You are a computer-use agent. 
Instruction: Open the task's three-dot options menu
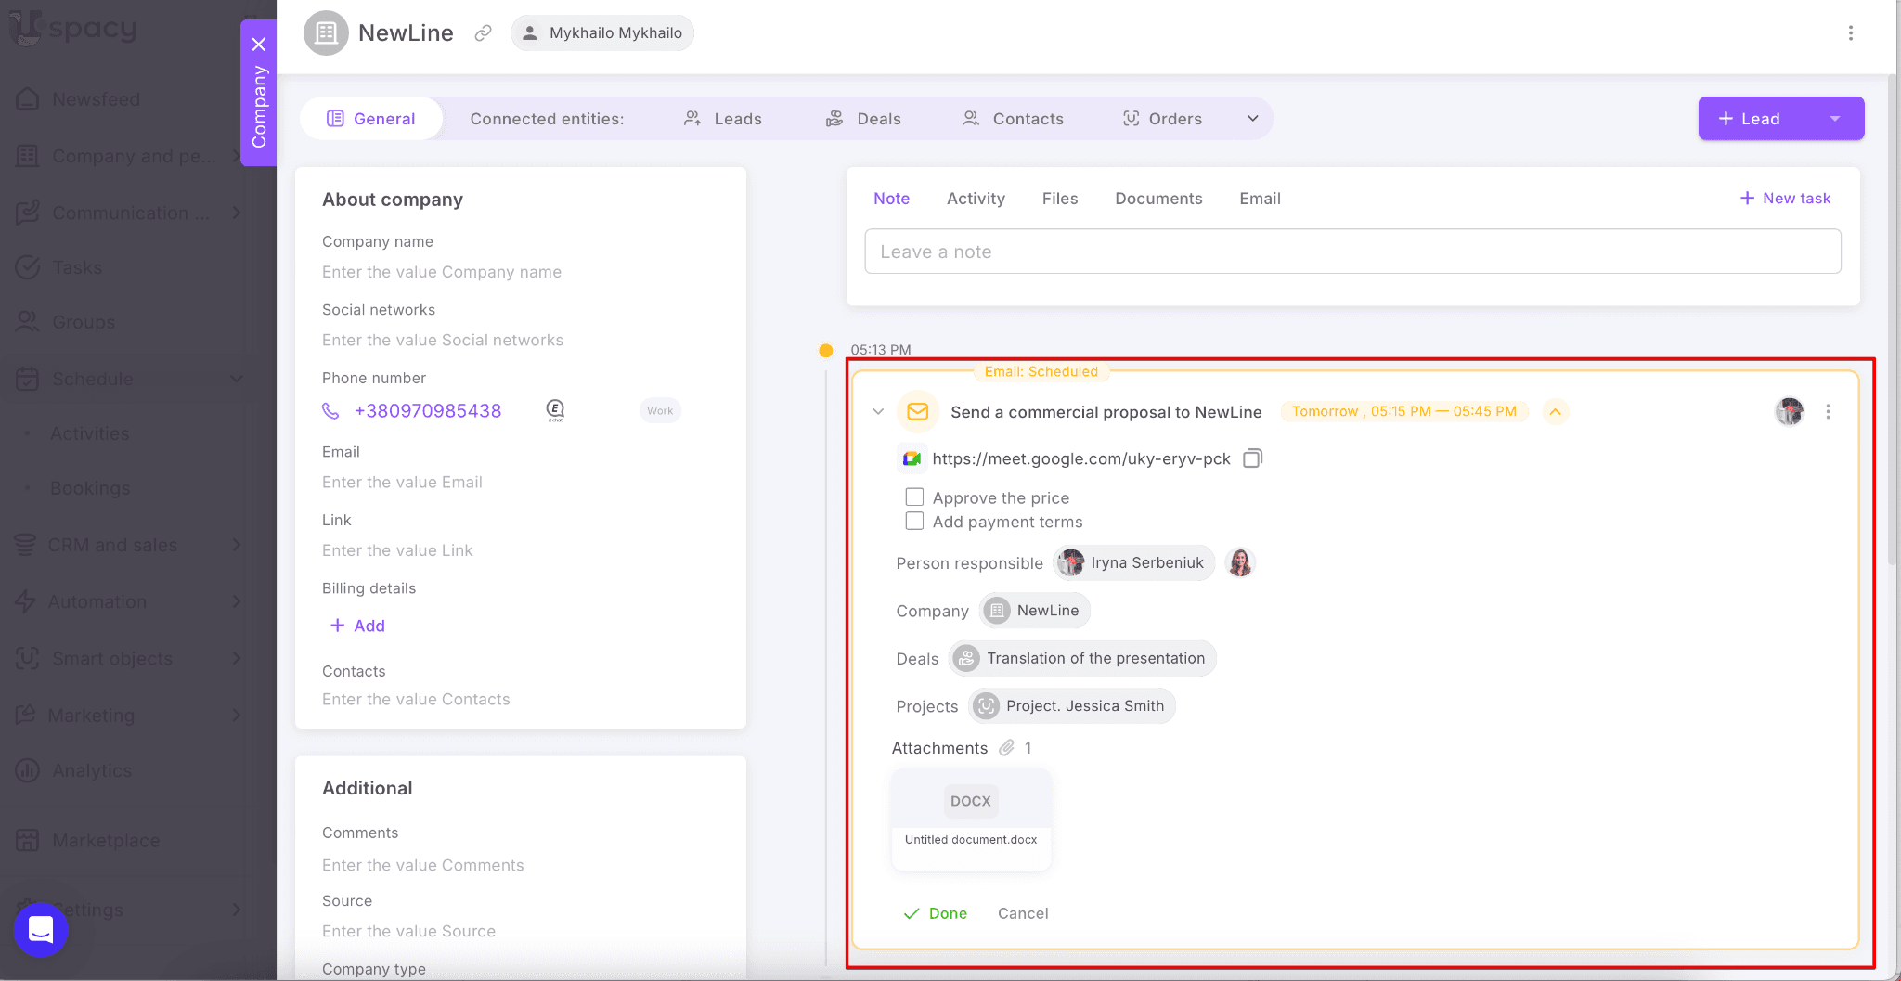[x=1828, y=412]
